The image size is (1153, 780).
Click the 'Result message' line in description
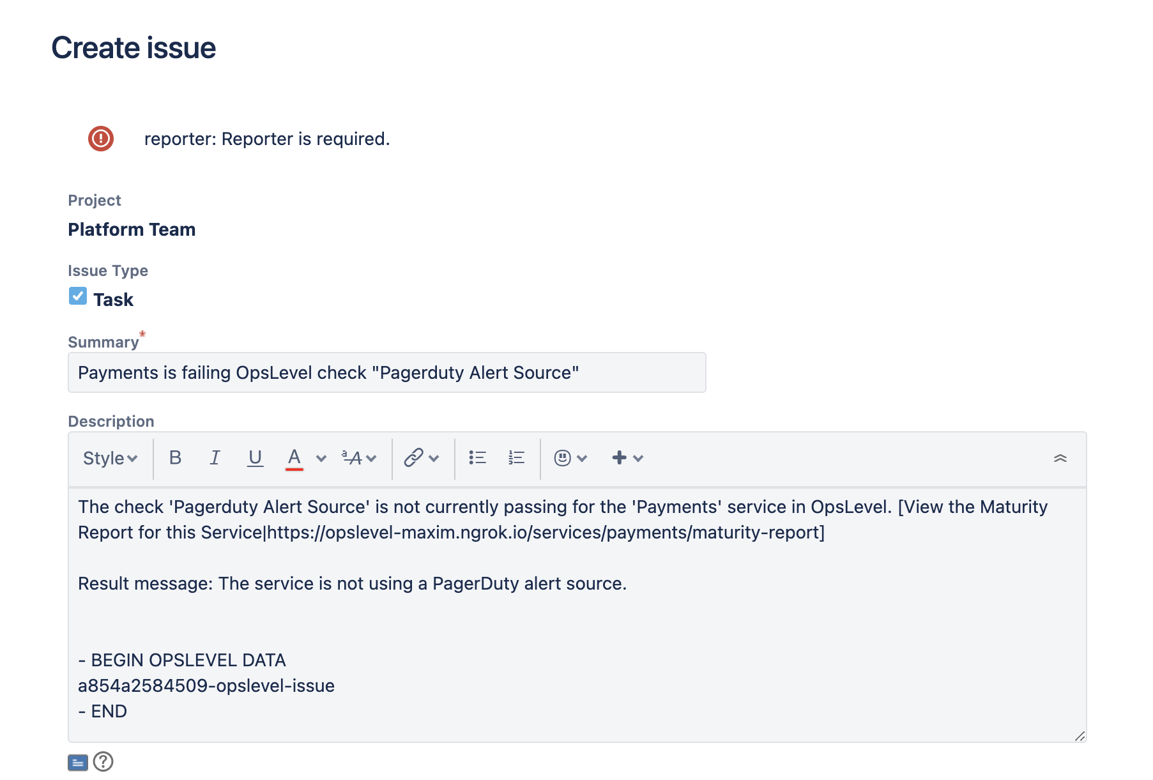(x=353, y=583)
